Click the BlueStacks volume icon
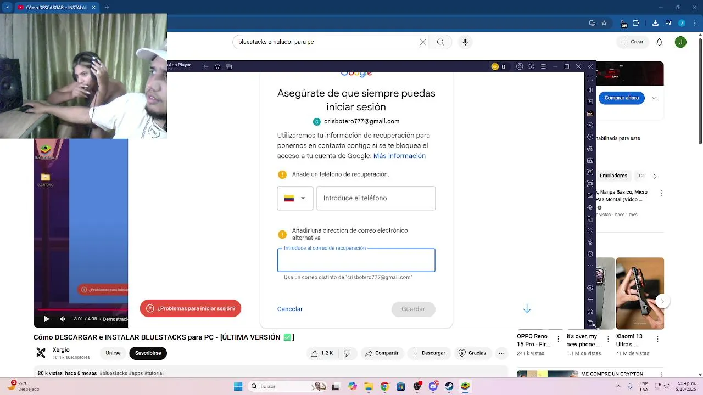This screenshot has height=395, width=703. click(x=590, y=90)
